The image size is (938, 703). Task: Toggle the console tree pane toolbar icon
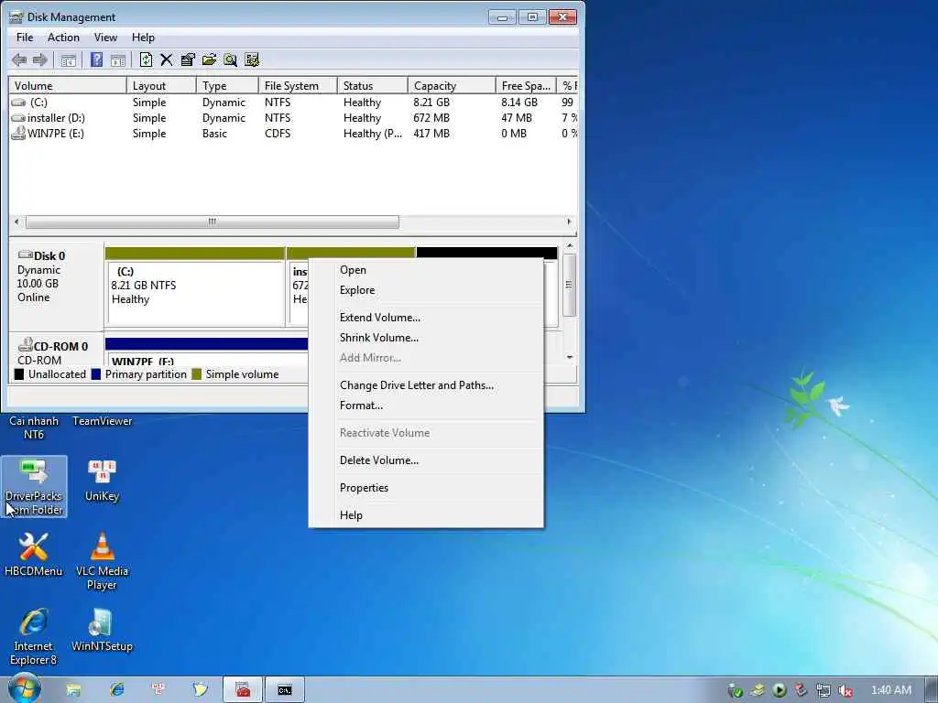click(68, 59)
